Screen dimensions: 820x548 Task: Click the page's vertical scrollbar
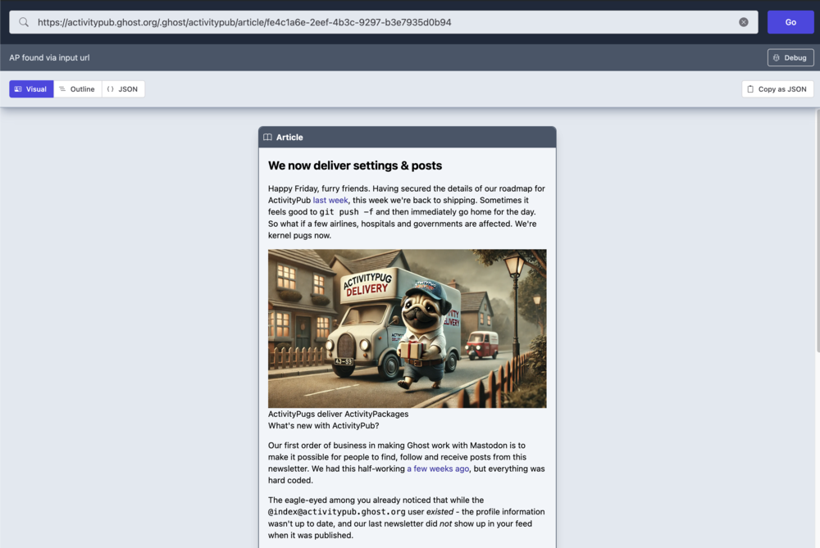coord(816,246)
